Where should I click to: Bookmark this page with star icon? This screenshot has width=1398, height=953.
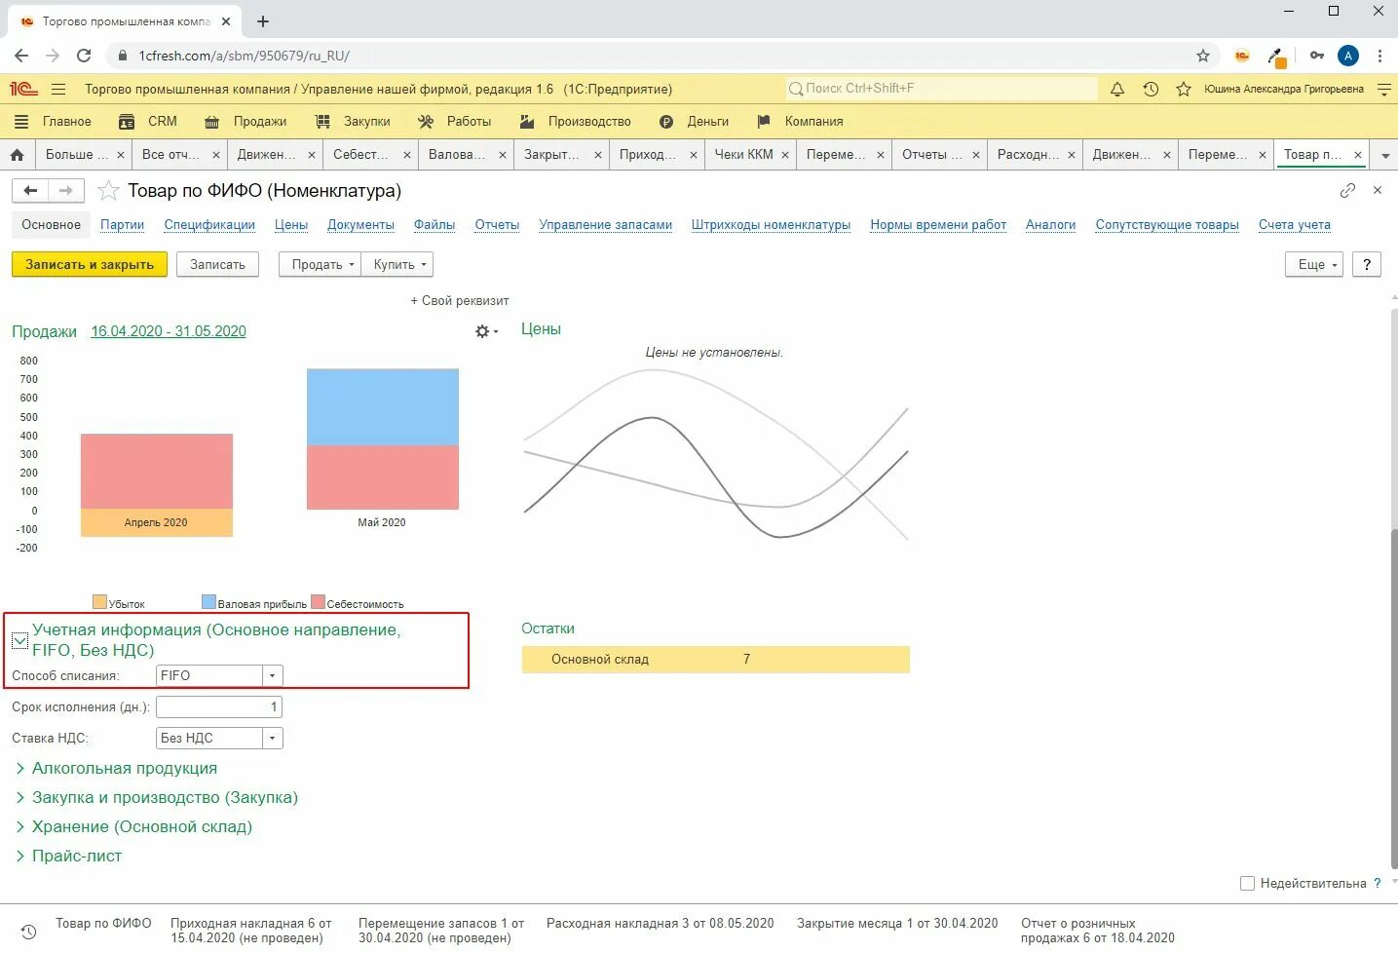click(x=1203, y=56)
